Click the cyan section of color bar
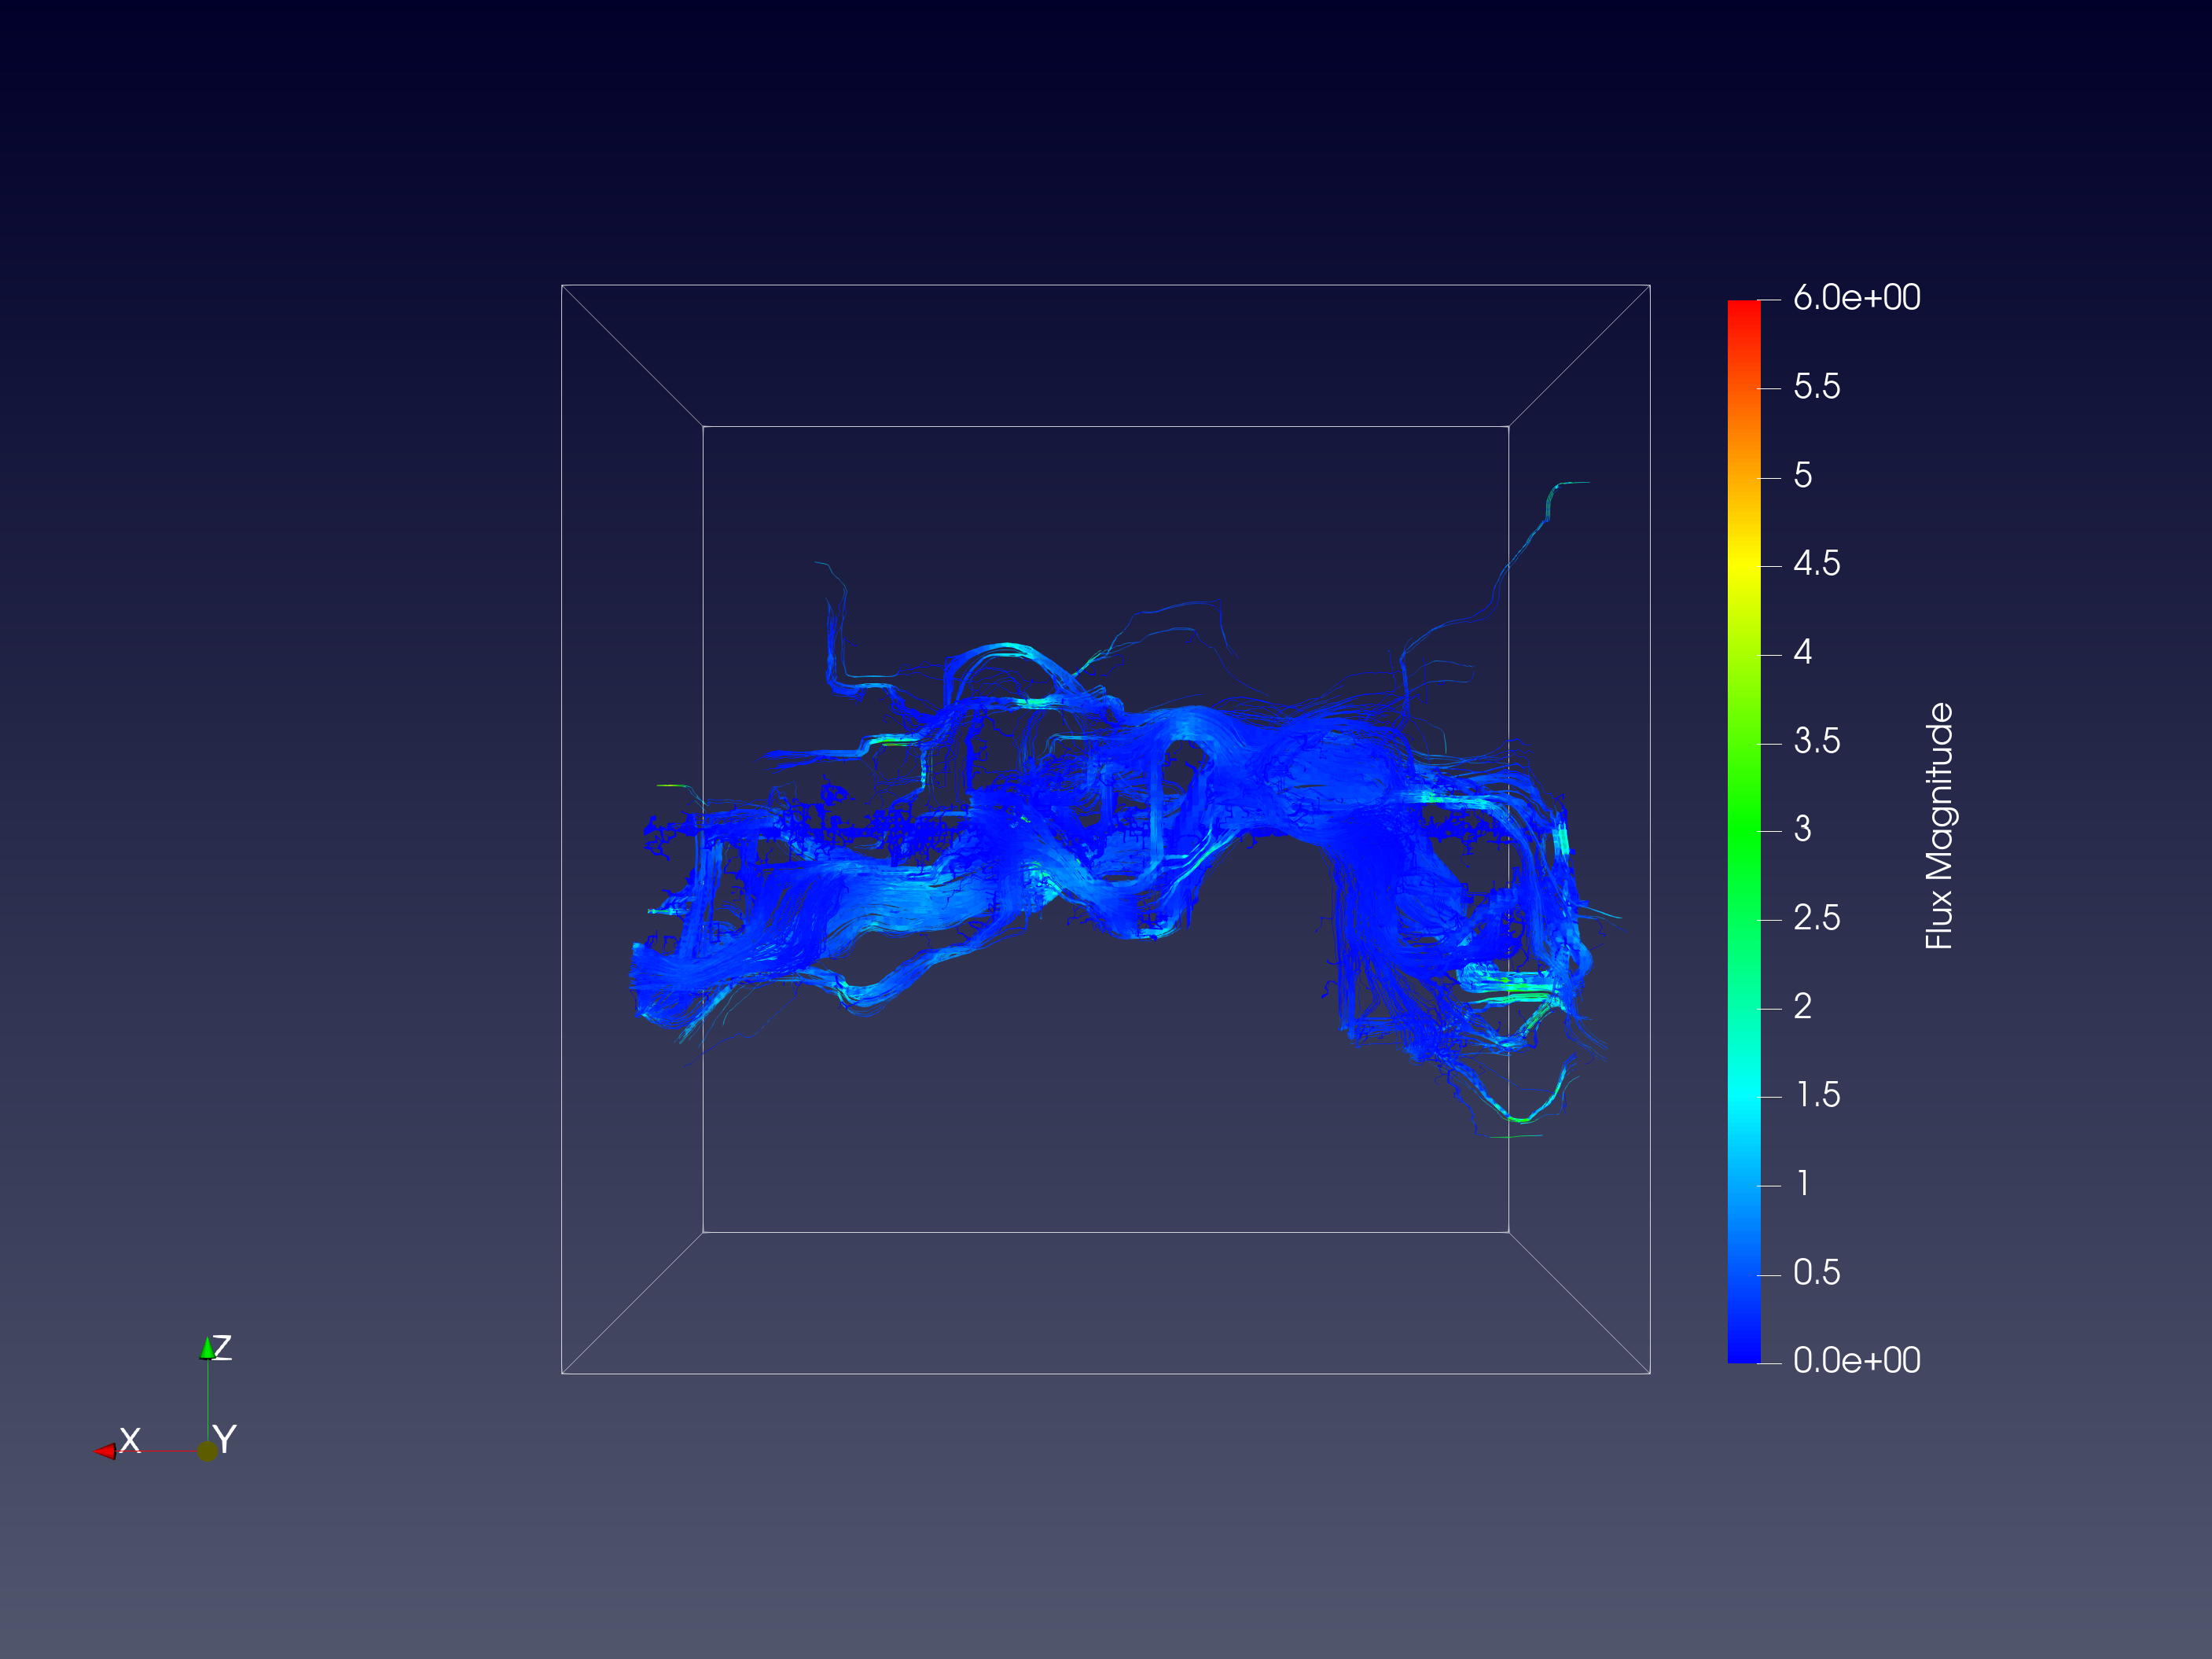2212x1659 pixels. coord(1744,1096)
